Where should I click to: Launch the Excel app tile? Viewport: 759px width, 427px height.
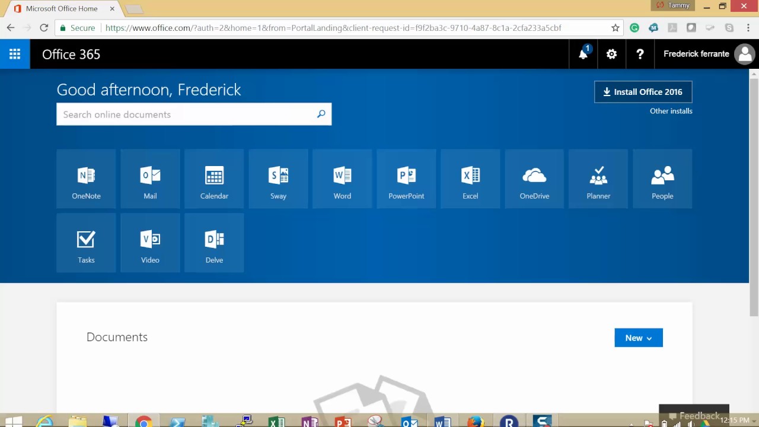(x=470, y=179)
